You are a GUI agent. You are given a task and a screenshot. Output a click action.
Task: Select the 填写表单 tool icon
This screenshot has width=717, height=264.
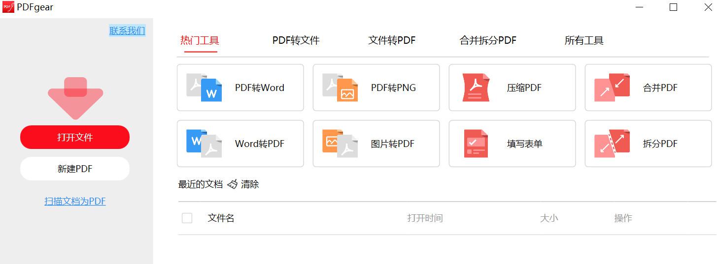click(x=476, y=144)
